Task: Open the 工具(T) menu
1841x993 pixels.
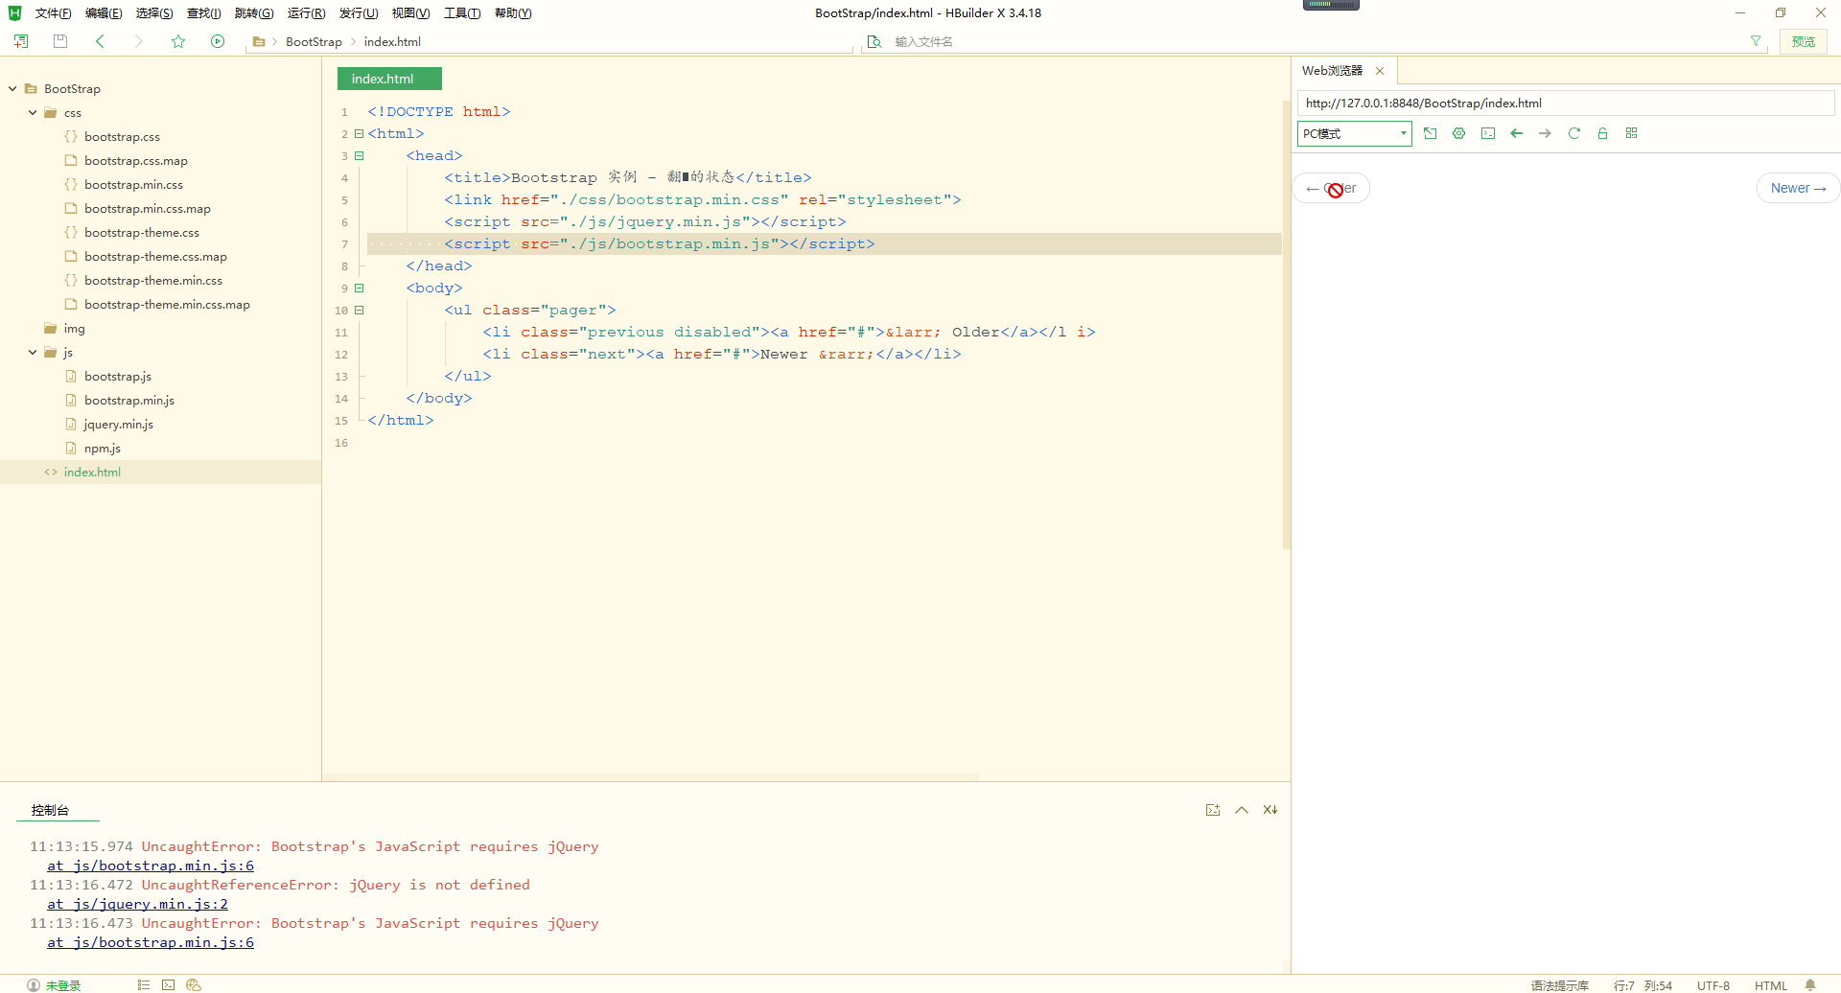Action: pyautogui.click(x=462, y=13)
